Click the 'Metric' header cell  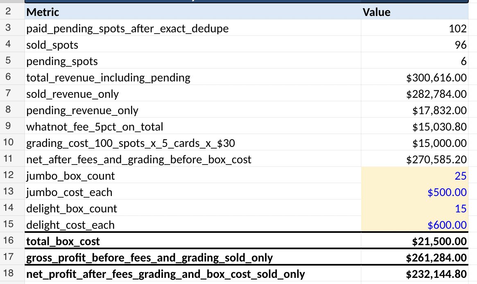(193, 11)
